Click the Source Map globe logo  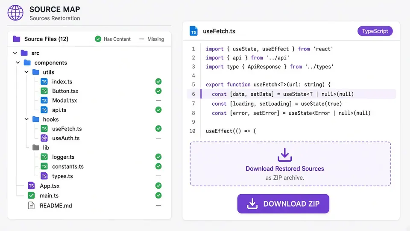(x=15, y=12)
